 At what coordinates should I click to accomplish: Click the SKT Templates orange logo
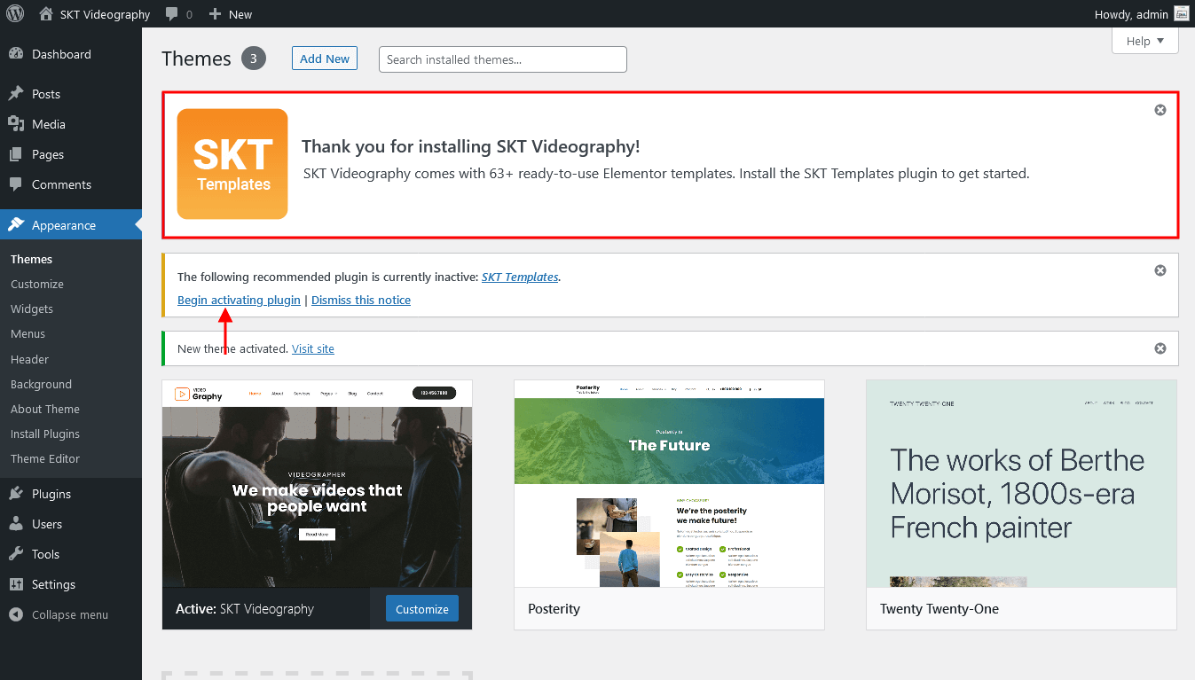click(232, 164)
